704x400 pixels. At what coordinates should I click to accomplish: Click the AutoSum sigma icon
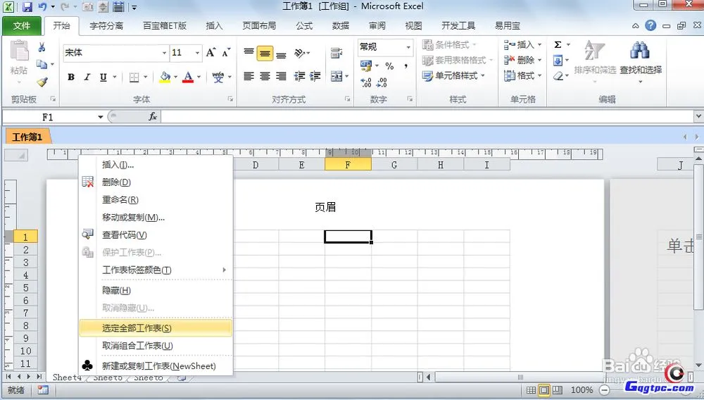pos(558,45)
